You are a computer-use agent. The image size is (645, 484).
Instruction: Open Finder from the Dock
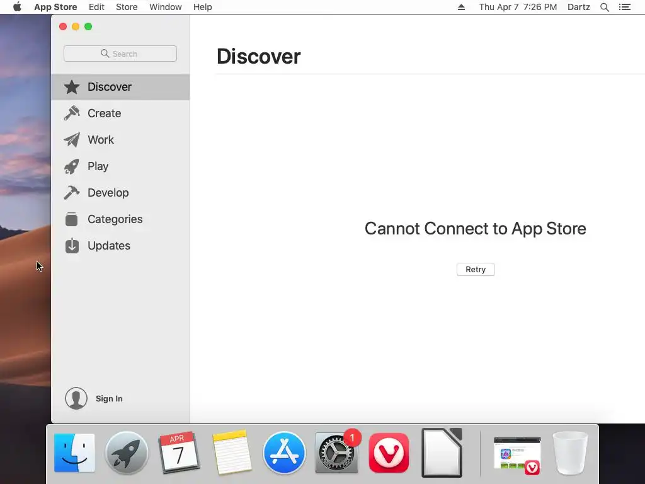pos(74,452)
